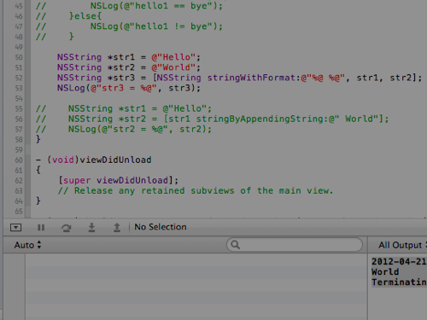Image resolution: width=427 pixels, height=320 pixels.
Task: Click stringWithFormat method in line 52
Action: click(x=251, y=78)
